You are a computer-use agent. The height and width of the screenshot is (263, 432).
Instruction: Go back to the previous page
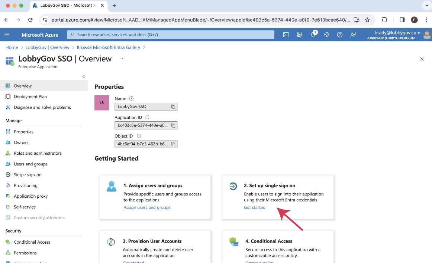6,20
